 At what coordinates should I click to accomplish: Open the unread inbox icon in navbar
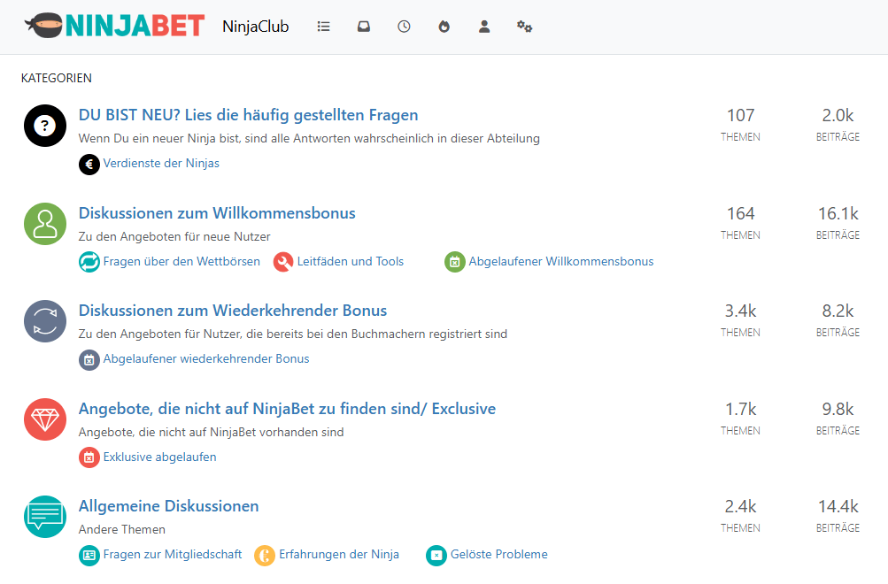tap(364, 27)
